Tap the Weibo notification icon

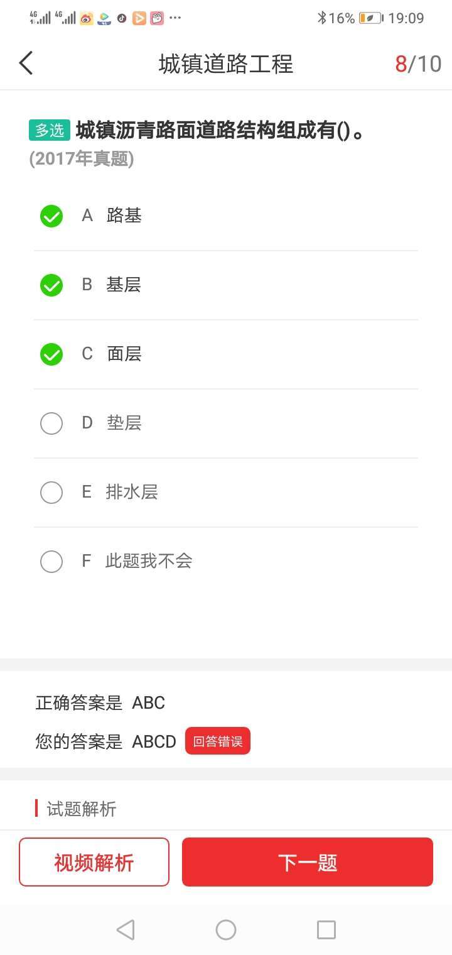[x=86, y=18]
